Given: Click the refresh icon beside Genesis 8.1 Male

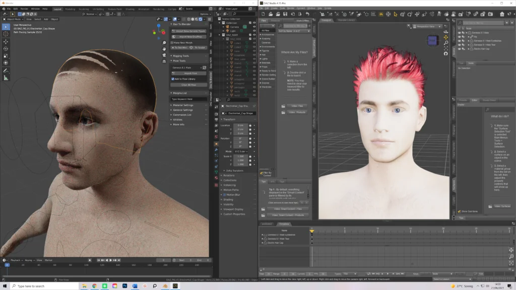Looking at the screenshot, I should [205, 67].
